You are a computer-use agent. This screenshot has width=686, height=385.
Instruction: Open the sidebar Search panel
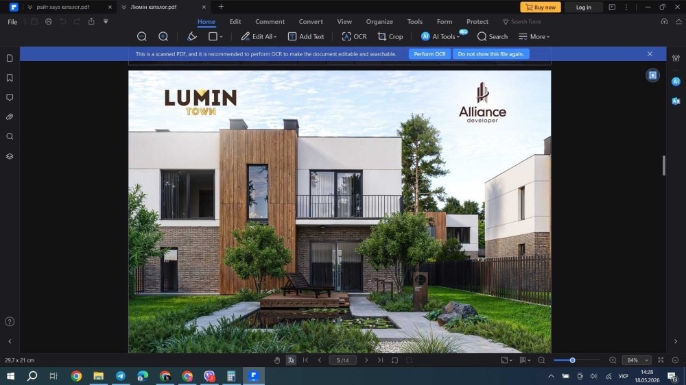pos(10,136)
